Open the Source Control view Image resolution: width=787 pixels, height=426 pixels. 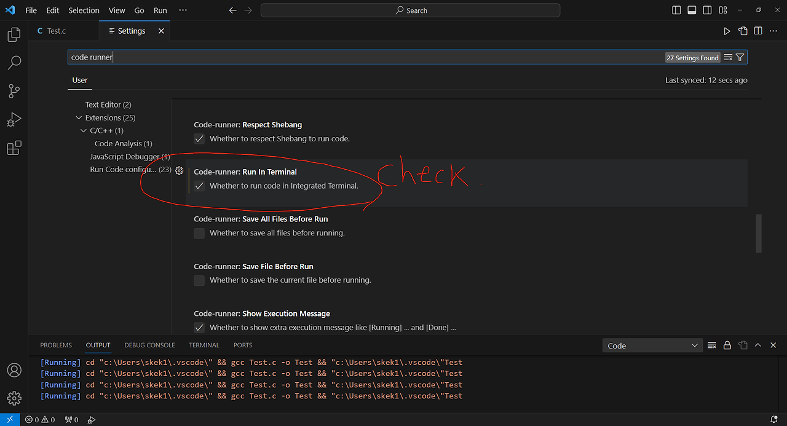tap(14, 91)
